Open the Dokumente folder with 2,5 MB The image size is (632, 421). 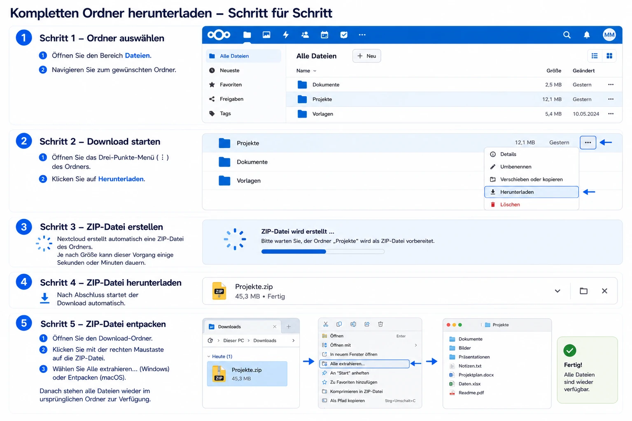click(x=454, y=85)
